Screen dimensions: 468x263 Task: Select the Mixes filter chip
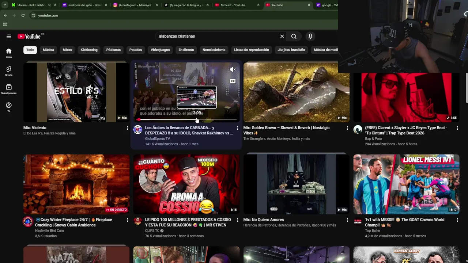pyautogui.click(x=67, y=50)
